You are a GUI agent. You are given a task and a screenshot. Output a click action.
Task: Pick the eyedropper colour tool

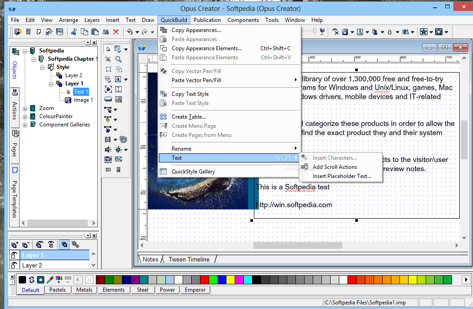pyautogui.click(x=50, y=279)
